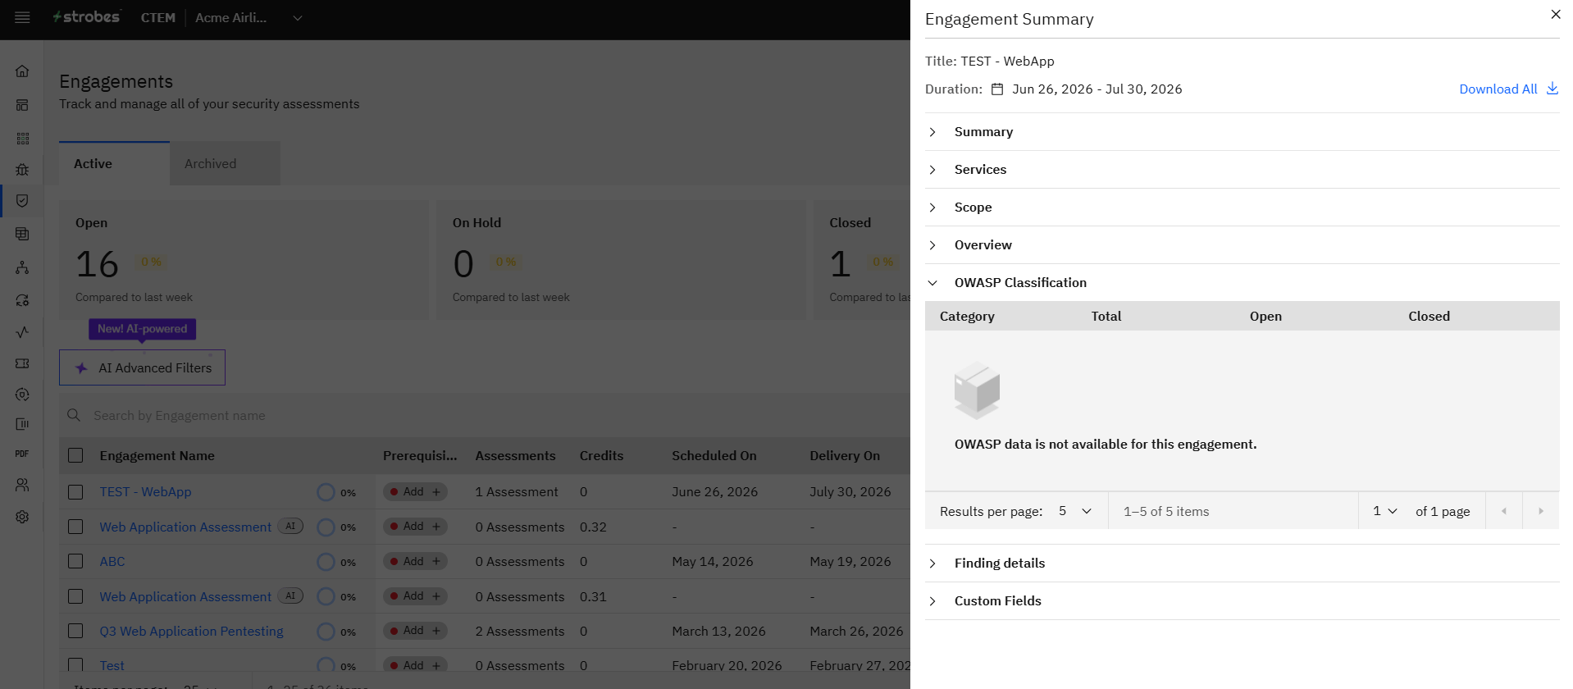Select the shield checkmark sidebar icon
1573x689 pixels.
coord(22,201)
